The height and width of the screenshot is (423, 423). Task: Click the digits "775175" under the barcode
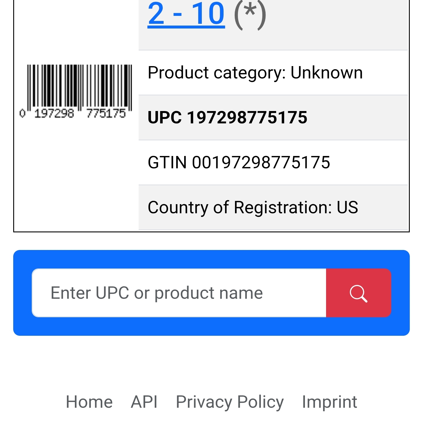click(x=106, y=113)
